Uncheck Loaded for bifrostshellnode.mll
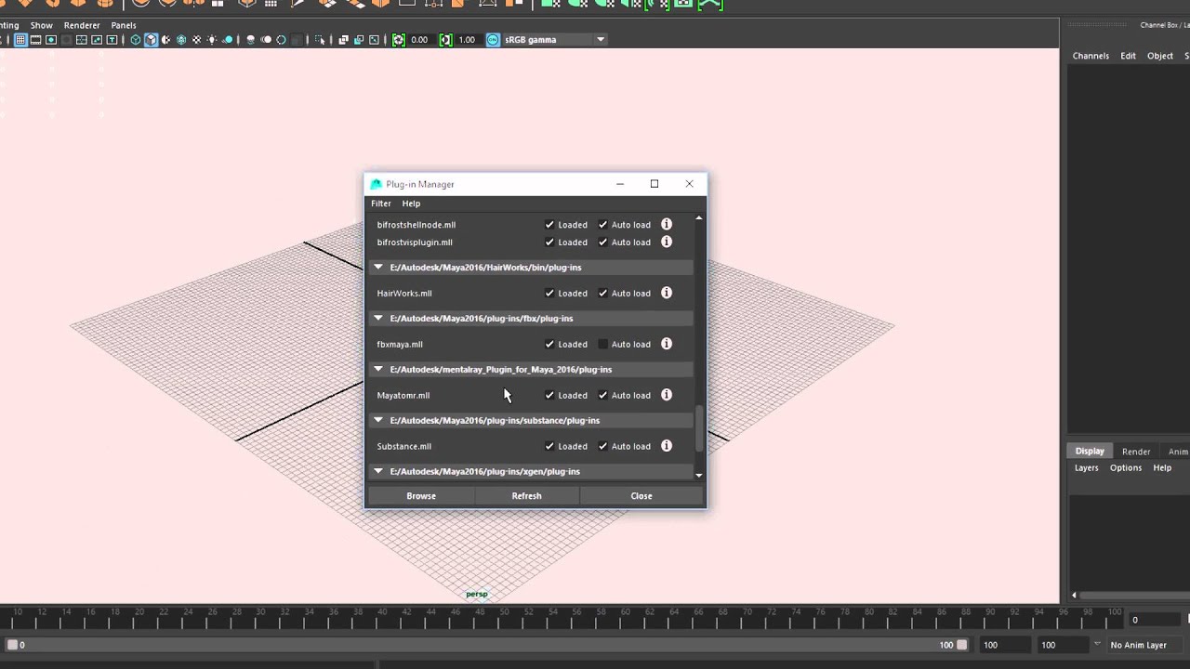The image size is (1190, 669). click(549, 224)
